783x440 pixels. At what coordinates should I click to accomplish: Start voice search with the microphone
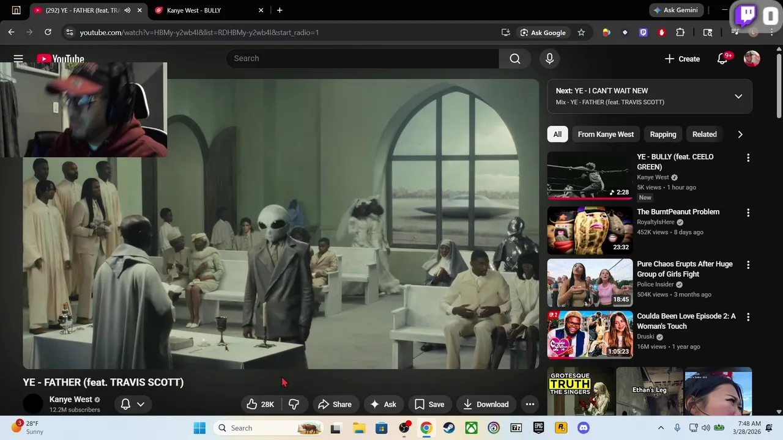(549, 59)
